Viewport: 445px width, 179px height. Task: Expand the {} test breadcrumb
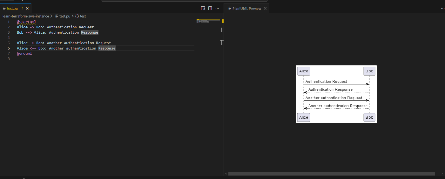click(80, 16)
